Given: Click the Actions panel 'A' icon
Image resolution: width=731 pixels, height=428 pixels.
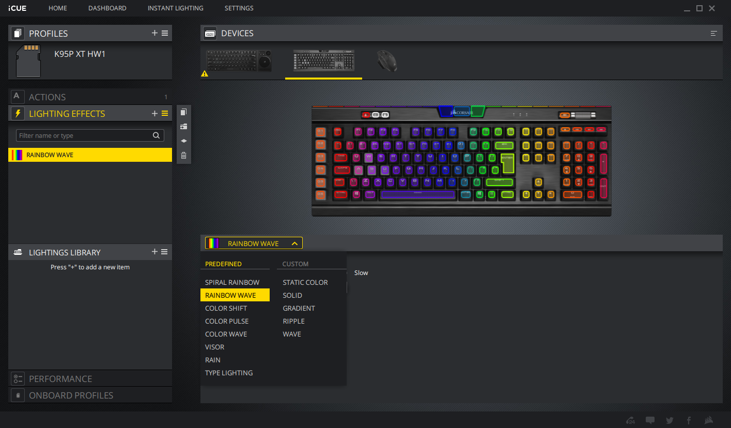Looking at the screenshot, I should pyautogui.click(x=18, y=97).
